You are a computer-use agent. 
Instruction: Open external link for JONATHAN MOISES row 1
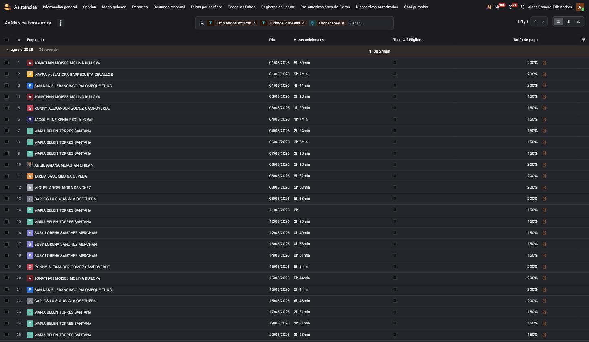coord(544,63)
